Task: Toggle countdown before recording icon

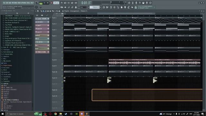Action: pyautogui.click(x=69, y=3)
